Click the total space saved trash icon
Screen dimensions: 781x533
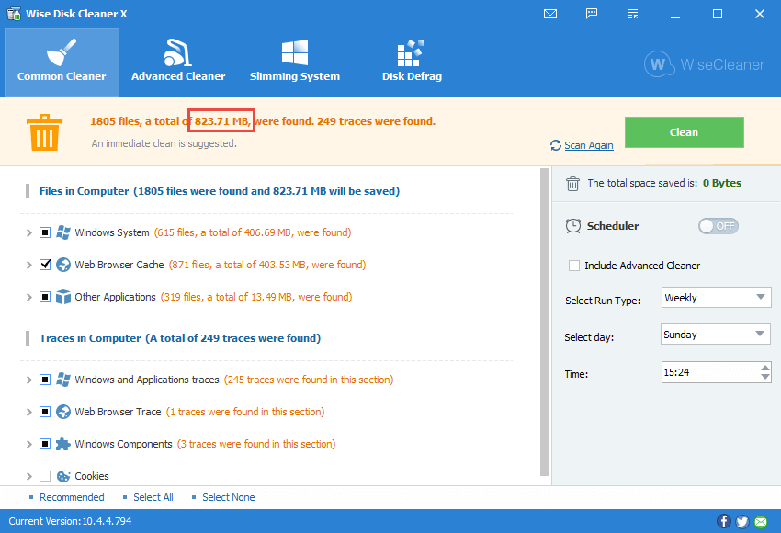point(572,184)
